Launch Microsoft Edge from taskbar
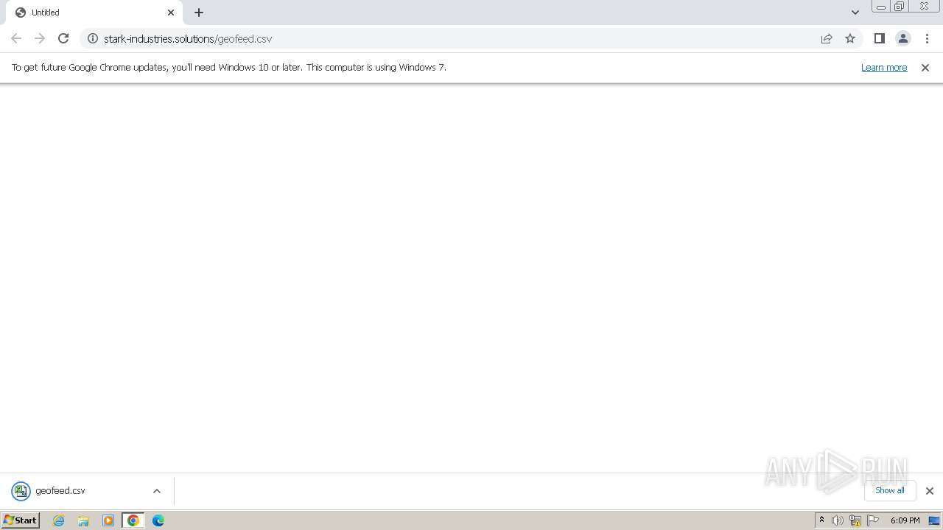The height and width of the screenshot is (530, 943). [158, 520]
